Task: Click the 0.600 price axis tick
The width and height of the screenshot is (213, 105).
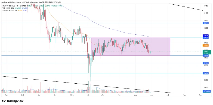Action: click(206, 87)
